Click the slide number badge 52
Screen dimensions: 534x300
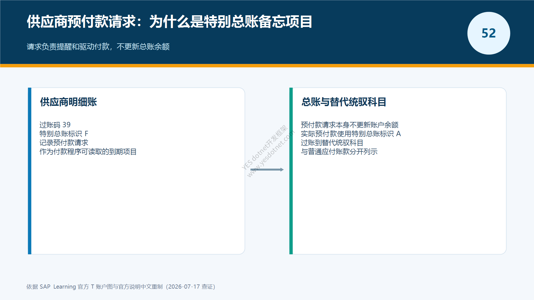point(489,33)
